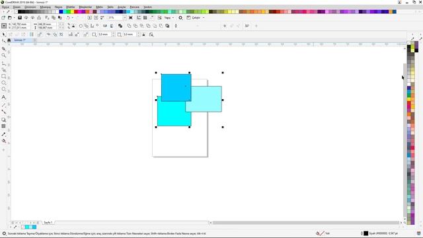Click the black outline color indicator
Image resolution: width=423 pixels, height=238 pixels.
click(366, 233)
